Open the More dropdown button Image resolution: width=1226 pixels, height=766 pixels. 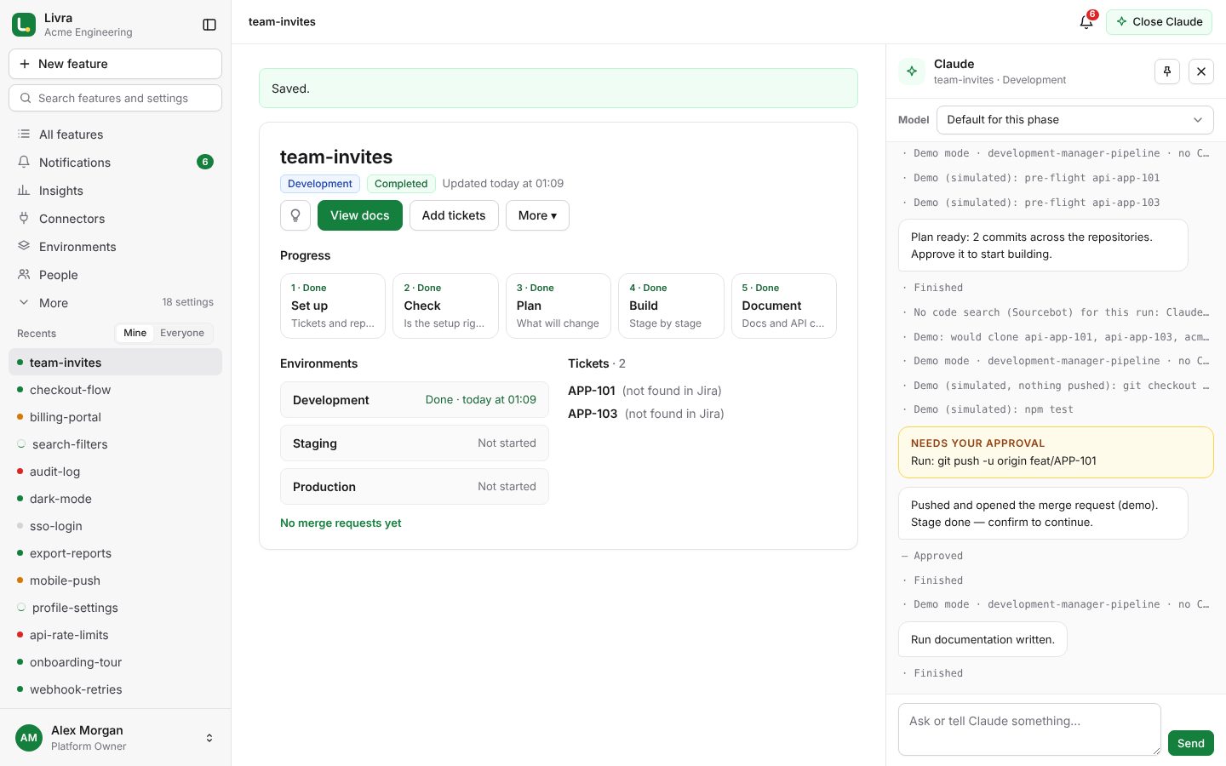537,215
